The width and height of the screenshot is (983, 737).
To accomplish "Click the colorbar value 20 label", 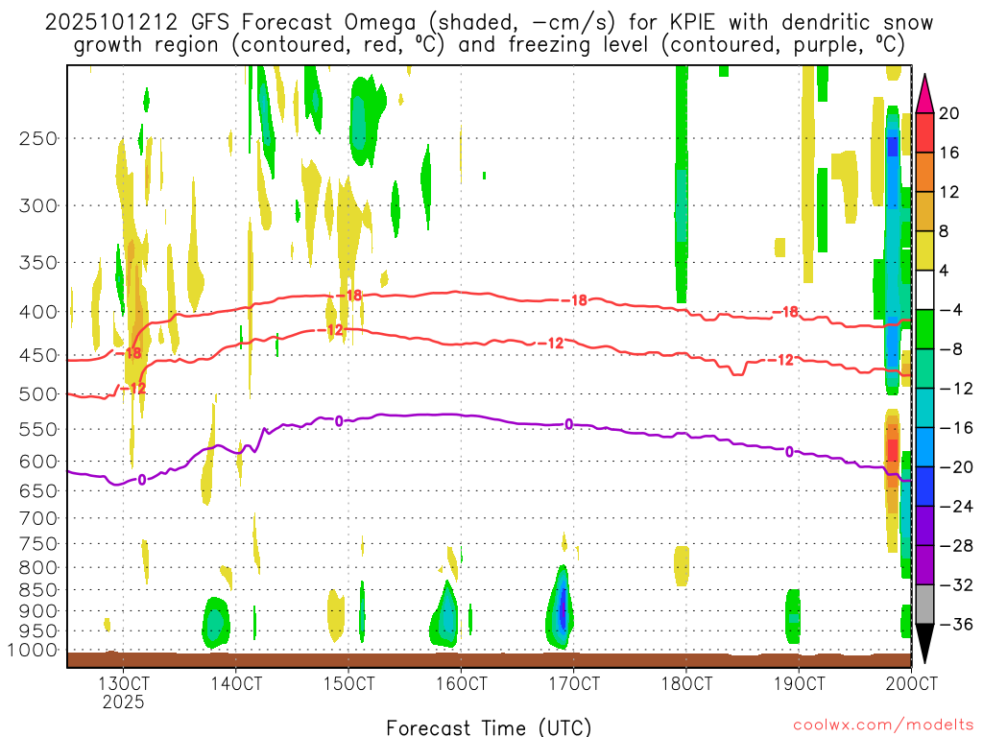I will pos(949,113).
